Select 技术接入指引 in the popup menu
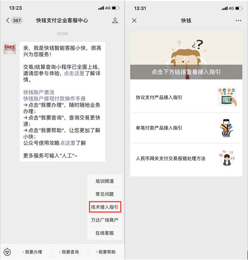This screenshot has width=248, height=260. pos(105,207)
